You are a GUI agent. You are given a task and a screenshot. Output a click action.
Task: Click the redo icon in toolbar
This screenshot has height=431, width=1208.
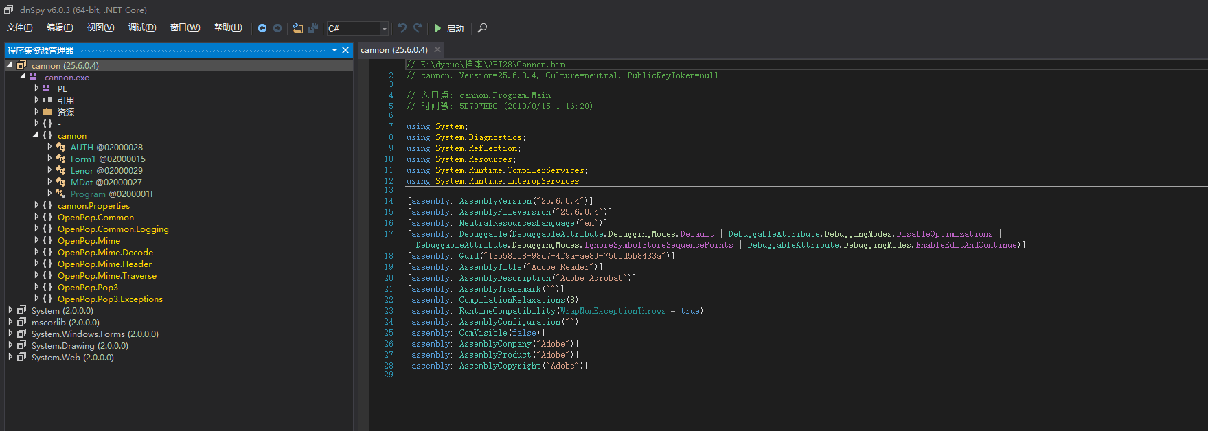tap(418, 28)
